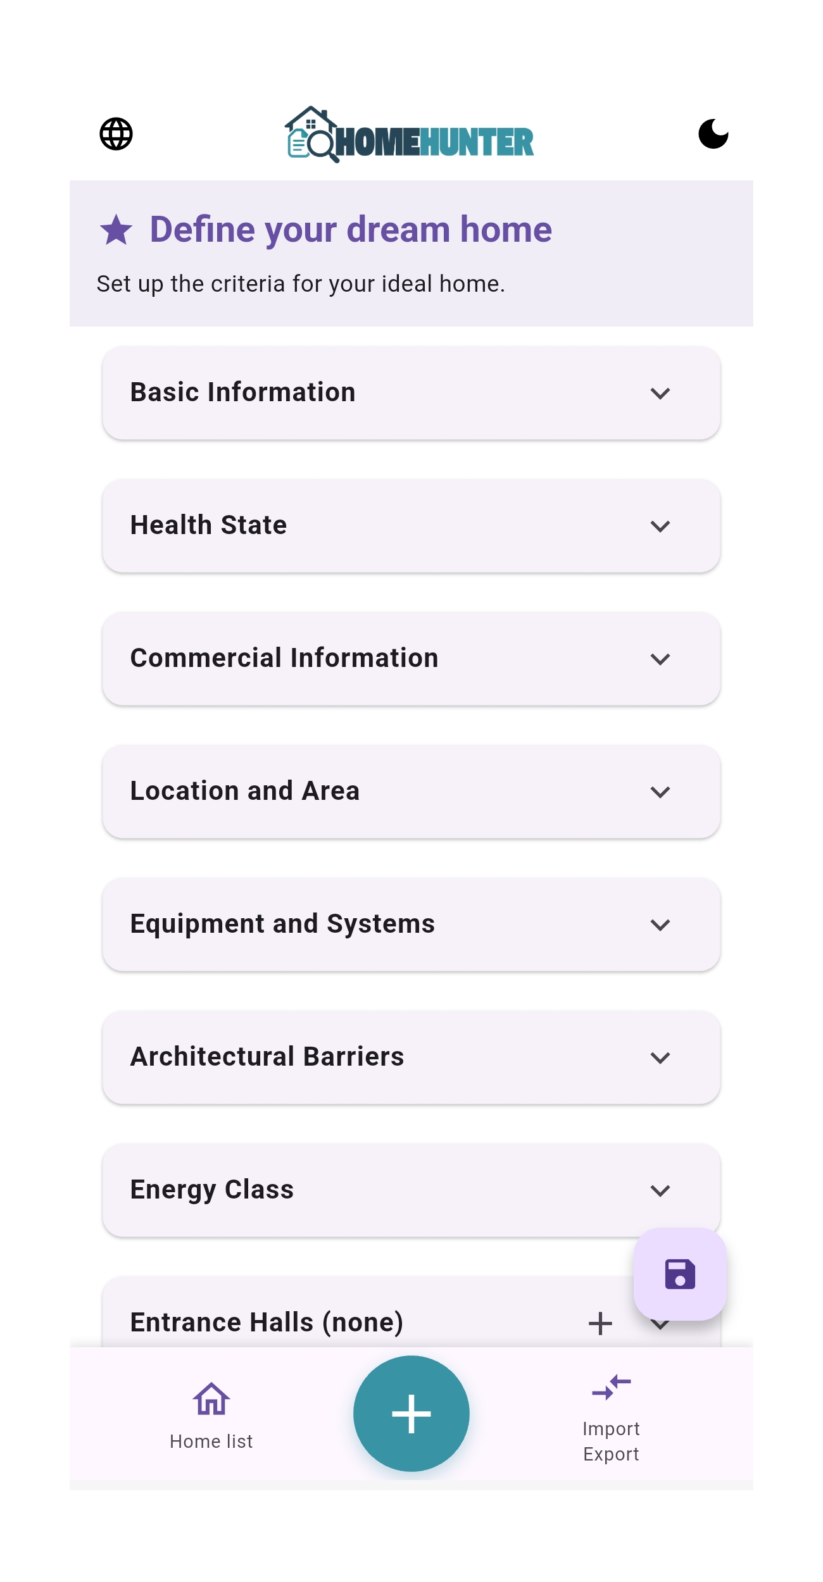Click the star icon beside the title
Image resolution: width=823 pixels, height=1582 pixels.
pyautogui.click(x=116, y=230)
